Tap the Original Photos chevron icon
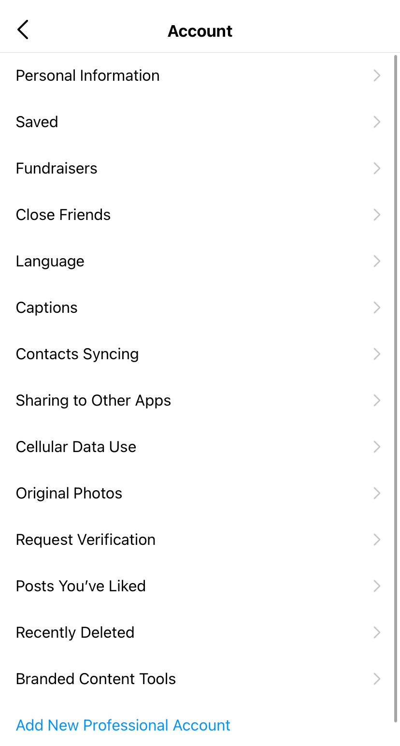This screenshot has height=746, width=400. click(377, 494)
